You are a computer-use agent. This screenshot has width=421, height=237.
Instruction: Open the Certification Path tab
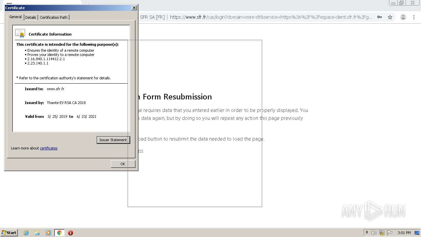[54, 17]
